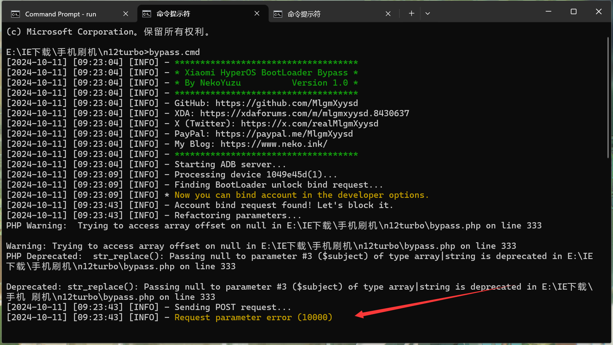
Task: Click the bypass.cmd command prompt line
Action: pos(103,52)
